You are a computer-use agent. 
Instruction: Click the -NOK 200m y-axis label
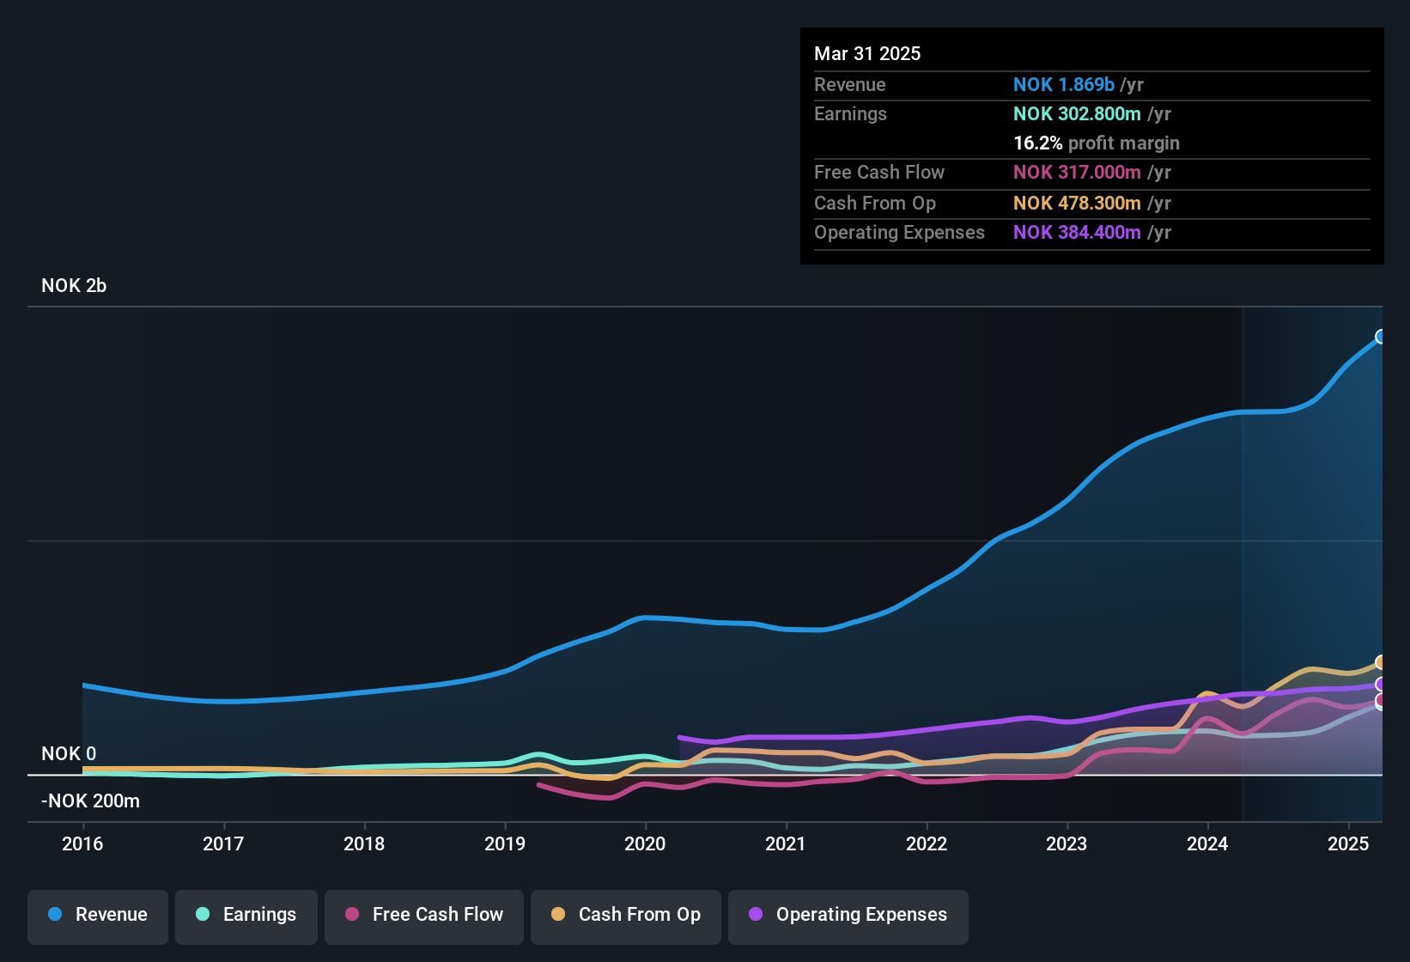pos(90,801)
